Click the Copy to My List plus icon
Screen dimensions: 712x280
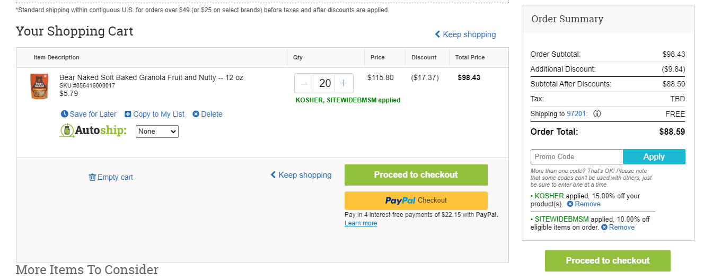pyautogui.click(x=128, y=114)
